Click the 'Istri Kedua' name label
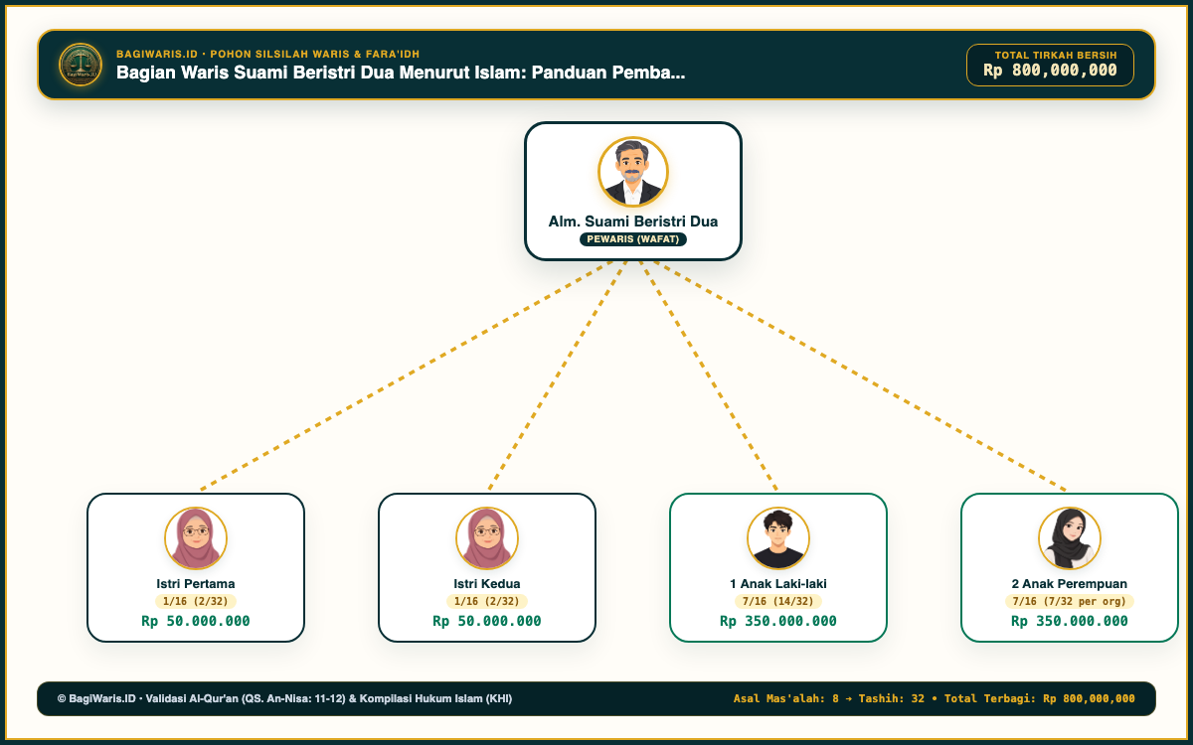This screenshot has width=1193, height=745. pos(487,584)
